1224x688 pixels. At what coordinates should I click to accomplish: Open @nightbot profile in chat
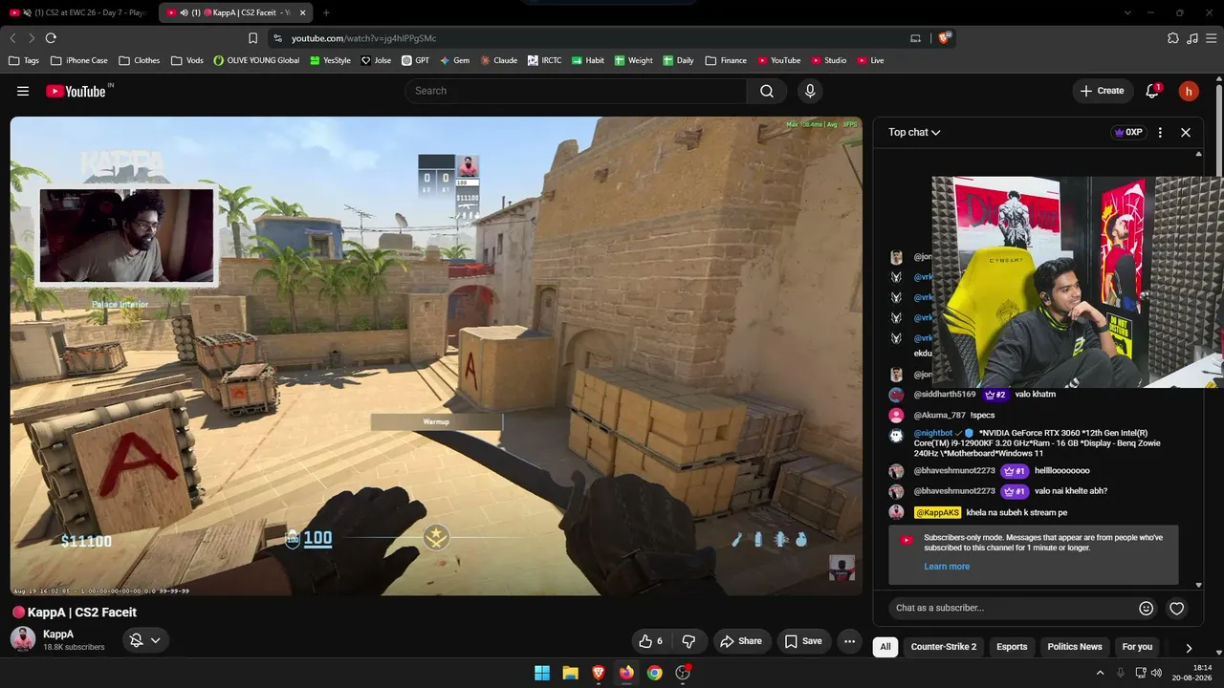(x=933, y=433)
